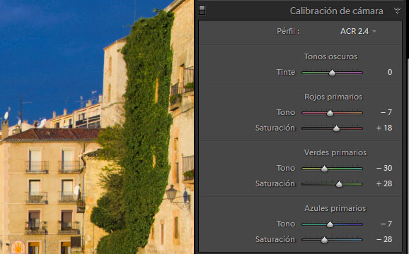Click the Verdes primarios Saturación slider handle

tap(339, 184)
